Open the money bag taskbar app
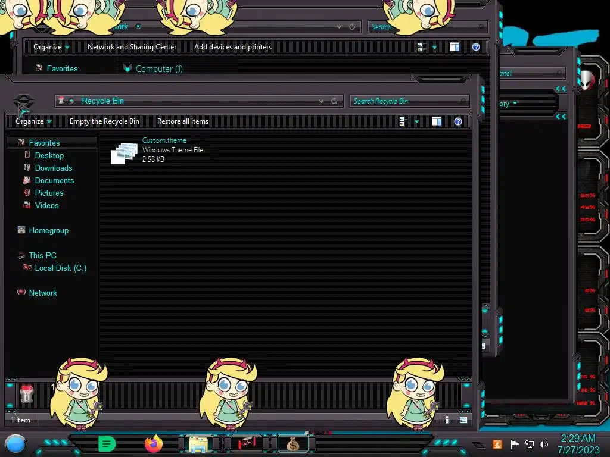The height and width of the screenshot is (457, 610). [x=292, y=444]
